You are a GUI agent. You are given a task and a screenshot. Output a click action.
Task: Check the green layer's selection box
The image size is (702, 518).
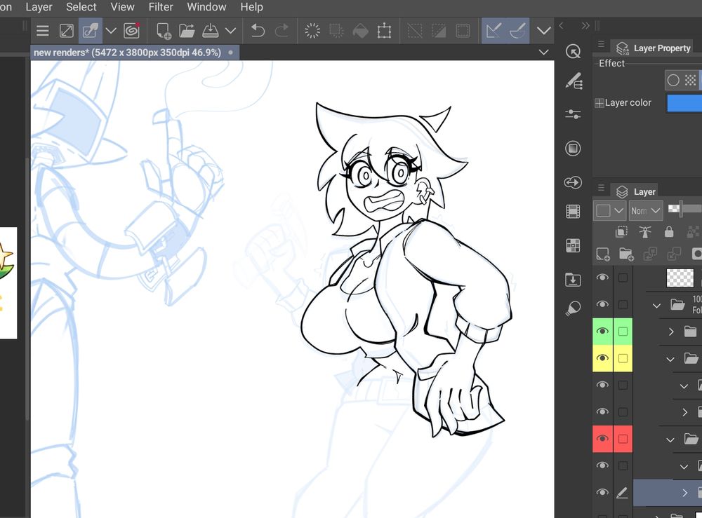point(623,331)
